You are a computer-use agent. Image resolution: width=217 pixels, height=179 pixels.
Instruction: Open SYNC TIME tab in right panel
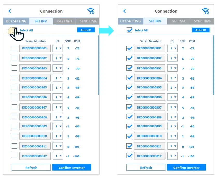point(202,21)
